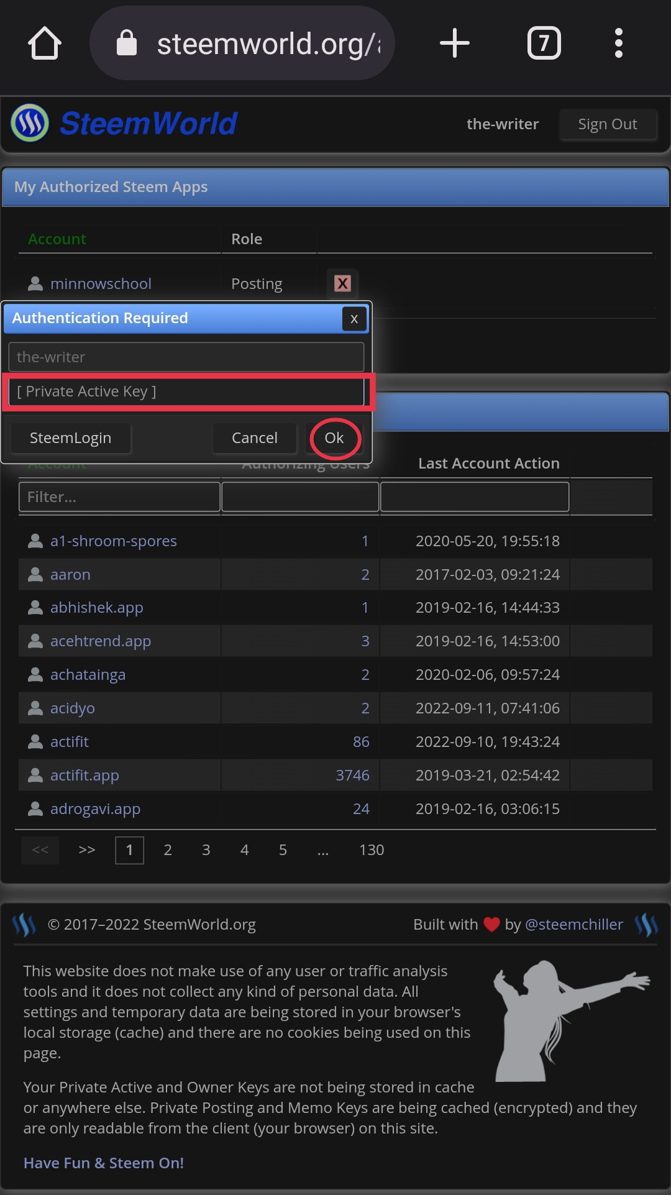Click the date 2022-09-11, 07:41:06

(488, 708)
